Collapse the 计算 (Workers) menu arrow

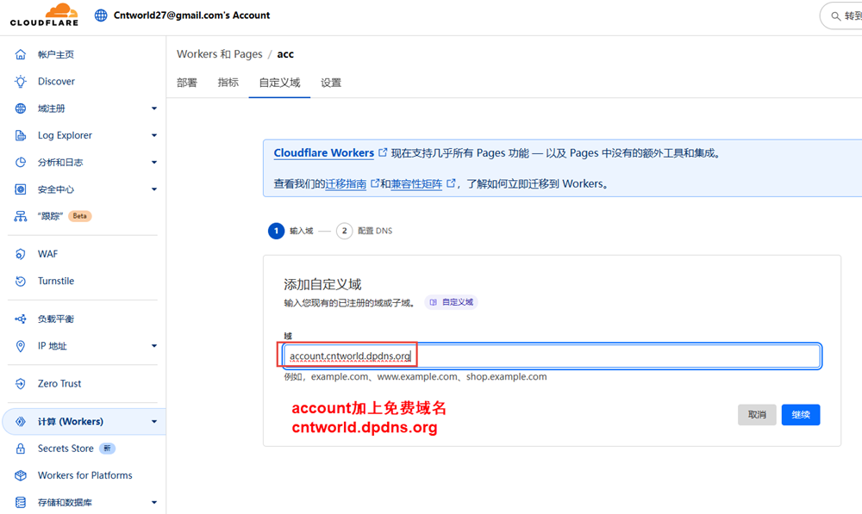pyautogui.click(x=154, y=422)
